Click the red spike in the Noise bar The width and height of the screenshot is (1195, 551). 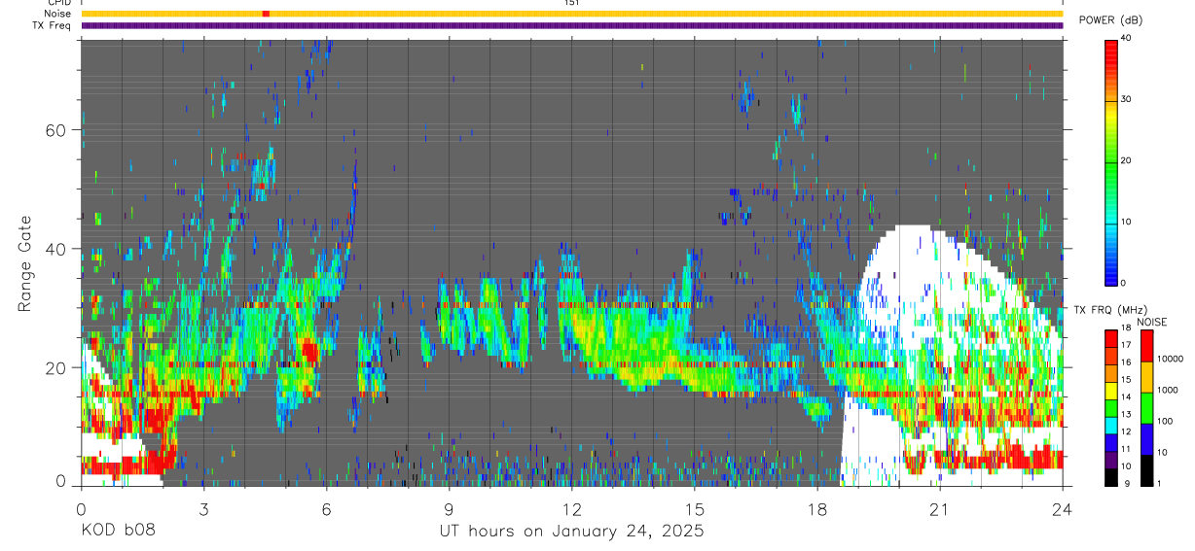pos(266,14)
